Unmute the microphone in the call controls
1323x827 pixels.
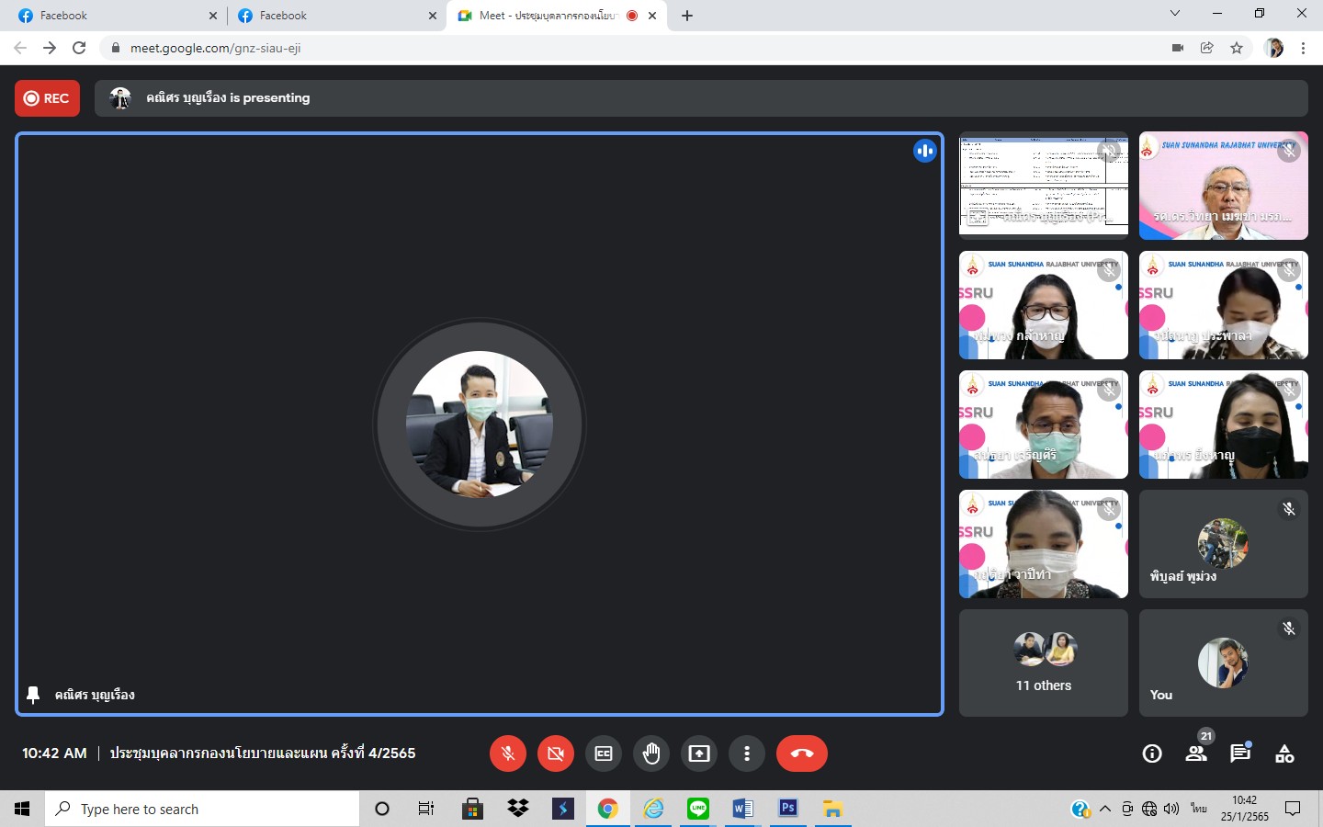[507, 753]
